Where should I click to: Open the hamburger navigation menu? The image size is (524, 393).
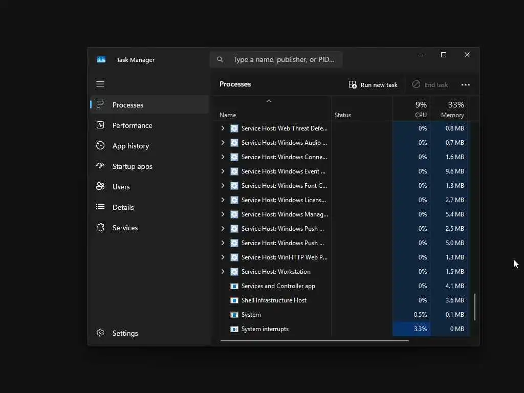[100, 84]
